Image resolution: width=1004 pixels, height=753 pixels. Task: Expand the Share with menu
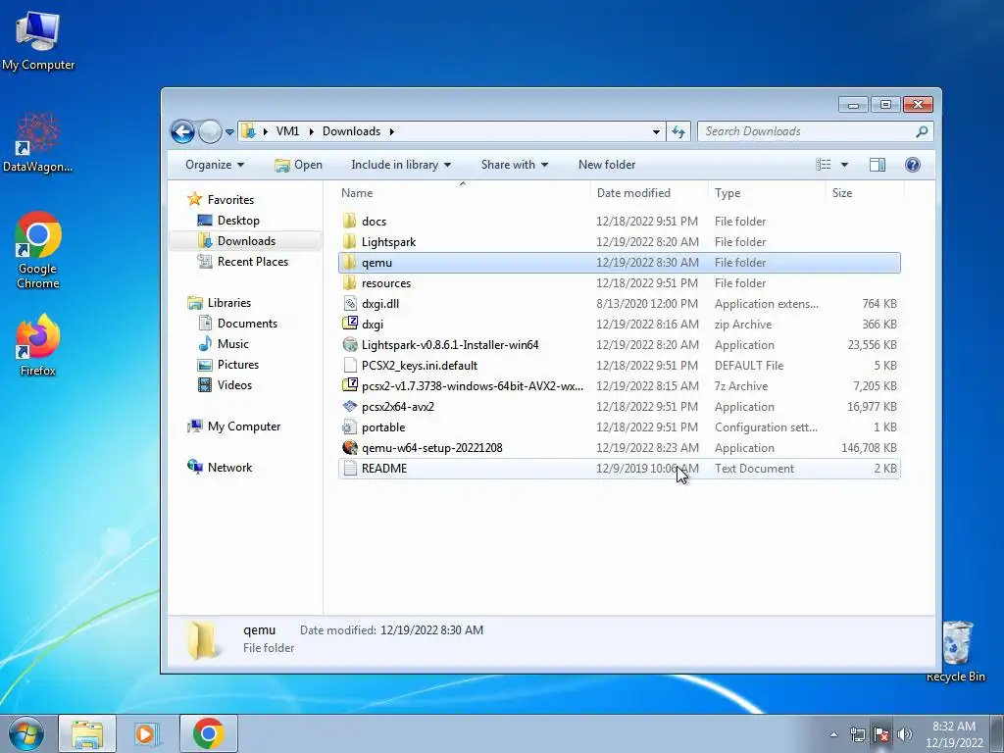point(515,165)
